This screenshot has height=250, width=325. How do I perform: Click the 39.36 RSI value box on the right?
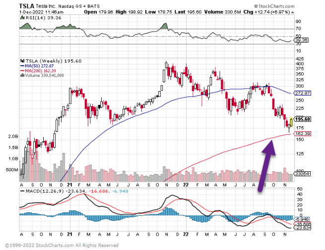(301, 40)
